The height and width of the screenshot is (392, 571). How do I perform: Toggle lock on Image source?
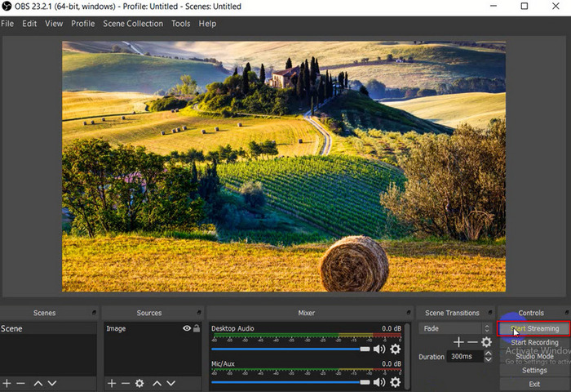pyautogui.click(x=197, y=328)
